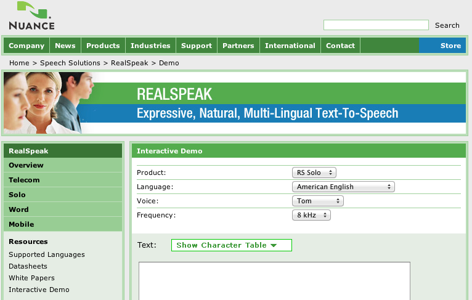Click the RealSpeak breadcrumb link

(129, 63)
